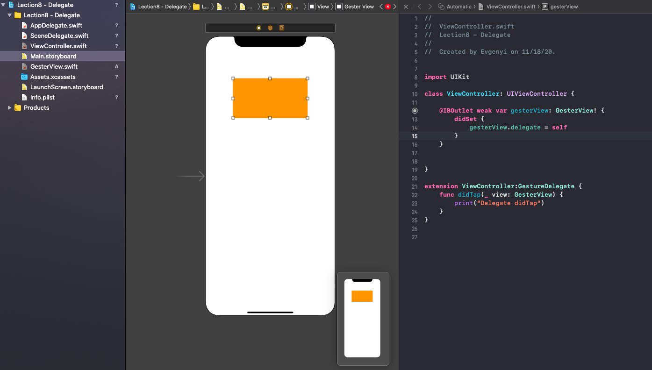Click the '?' status badge for Info.plist
Viewport: 652px width, 370px height.
pyautogui.click(x=117, y=97)
